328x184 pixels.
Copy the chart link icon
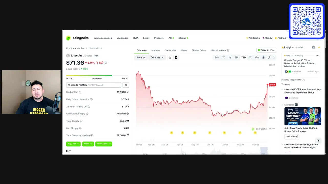[x=269, y=57]
